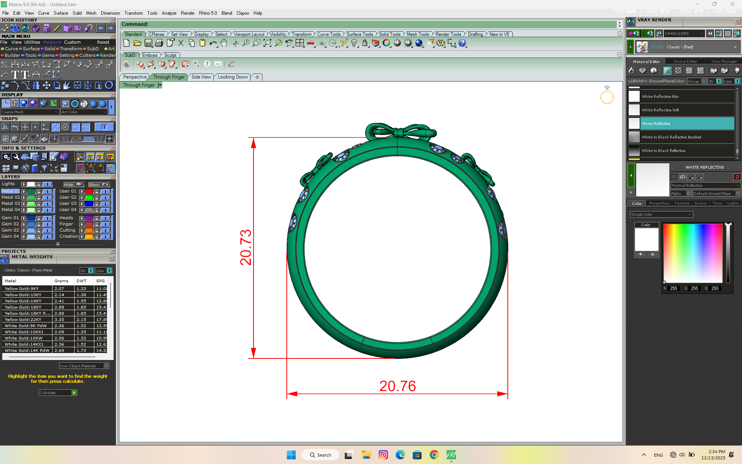Toggle Gem 01 layer visibility on/off

(47, 218)
